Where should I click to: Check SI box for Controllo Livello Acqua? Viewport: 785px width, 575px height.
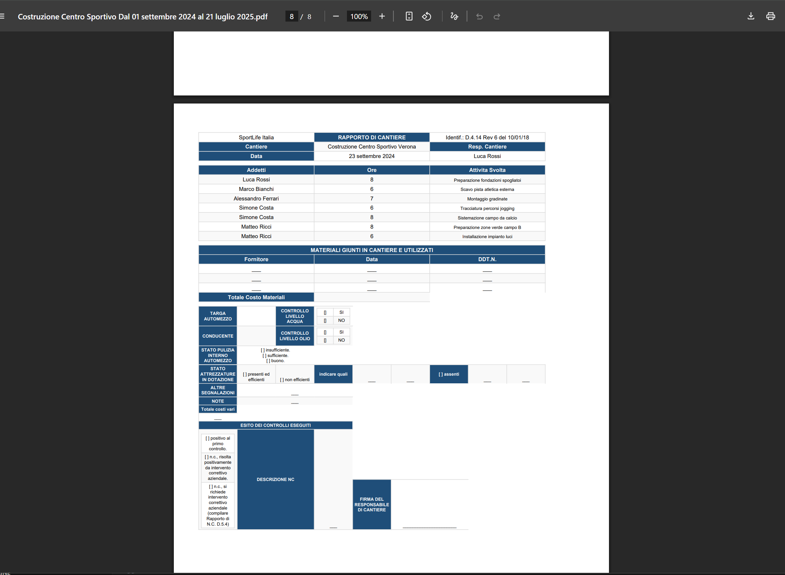coord(325,312)
